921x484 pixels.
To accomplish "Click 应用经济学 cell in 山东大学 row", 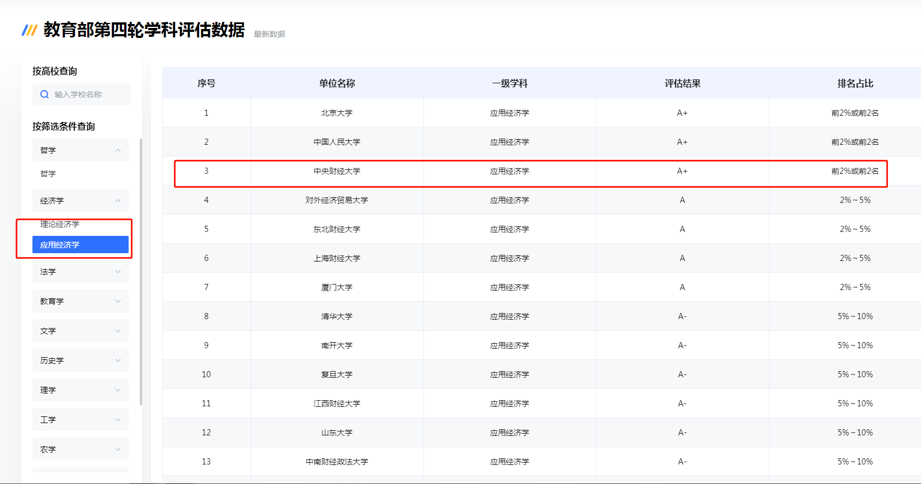I will 509,433.
